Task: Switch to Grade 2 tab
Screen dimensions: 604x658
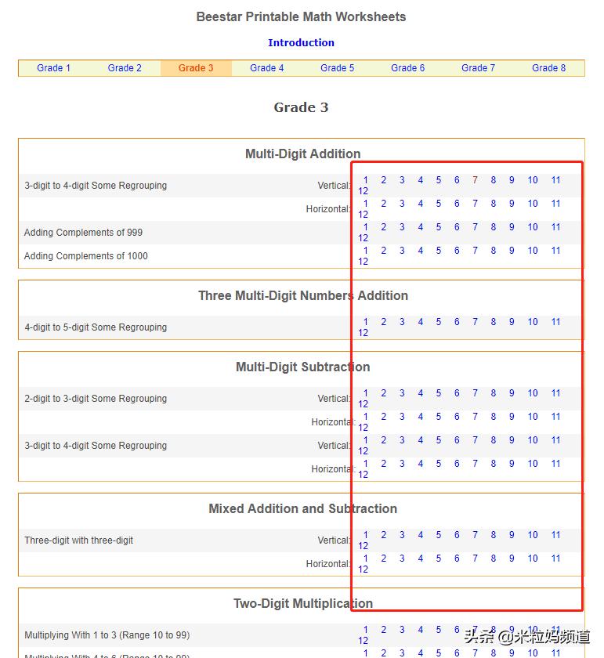Action: pyautogui.click(x=125, y=68)
